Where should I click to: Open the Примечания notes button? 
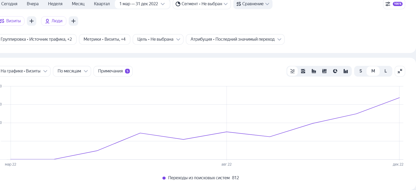tap(113, 71)
